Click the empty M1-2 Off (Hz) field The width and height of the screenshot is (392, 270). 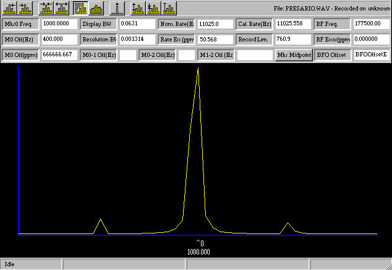pos(255,55)
